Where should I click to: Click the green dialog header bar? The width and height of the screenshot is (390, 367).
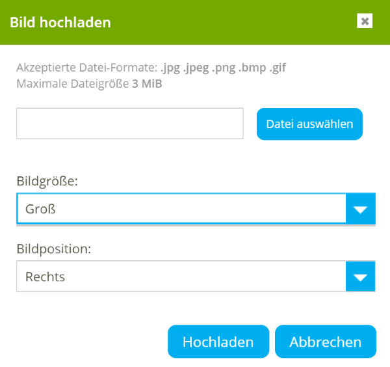coord(227,22)
